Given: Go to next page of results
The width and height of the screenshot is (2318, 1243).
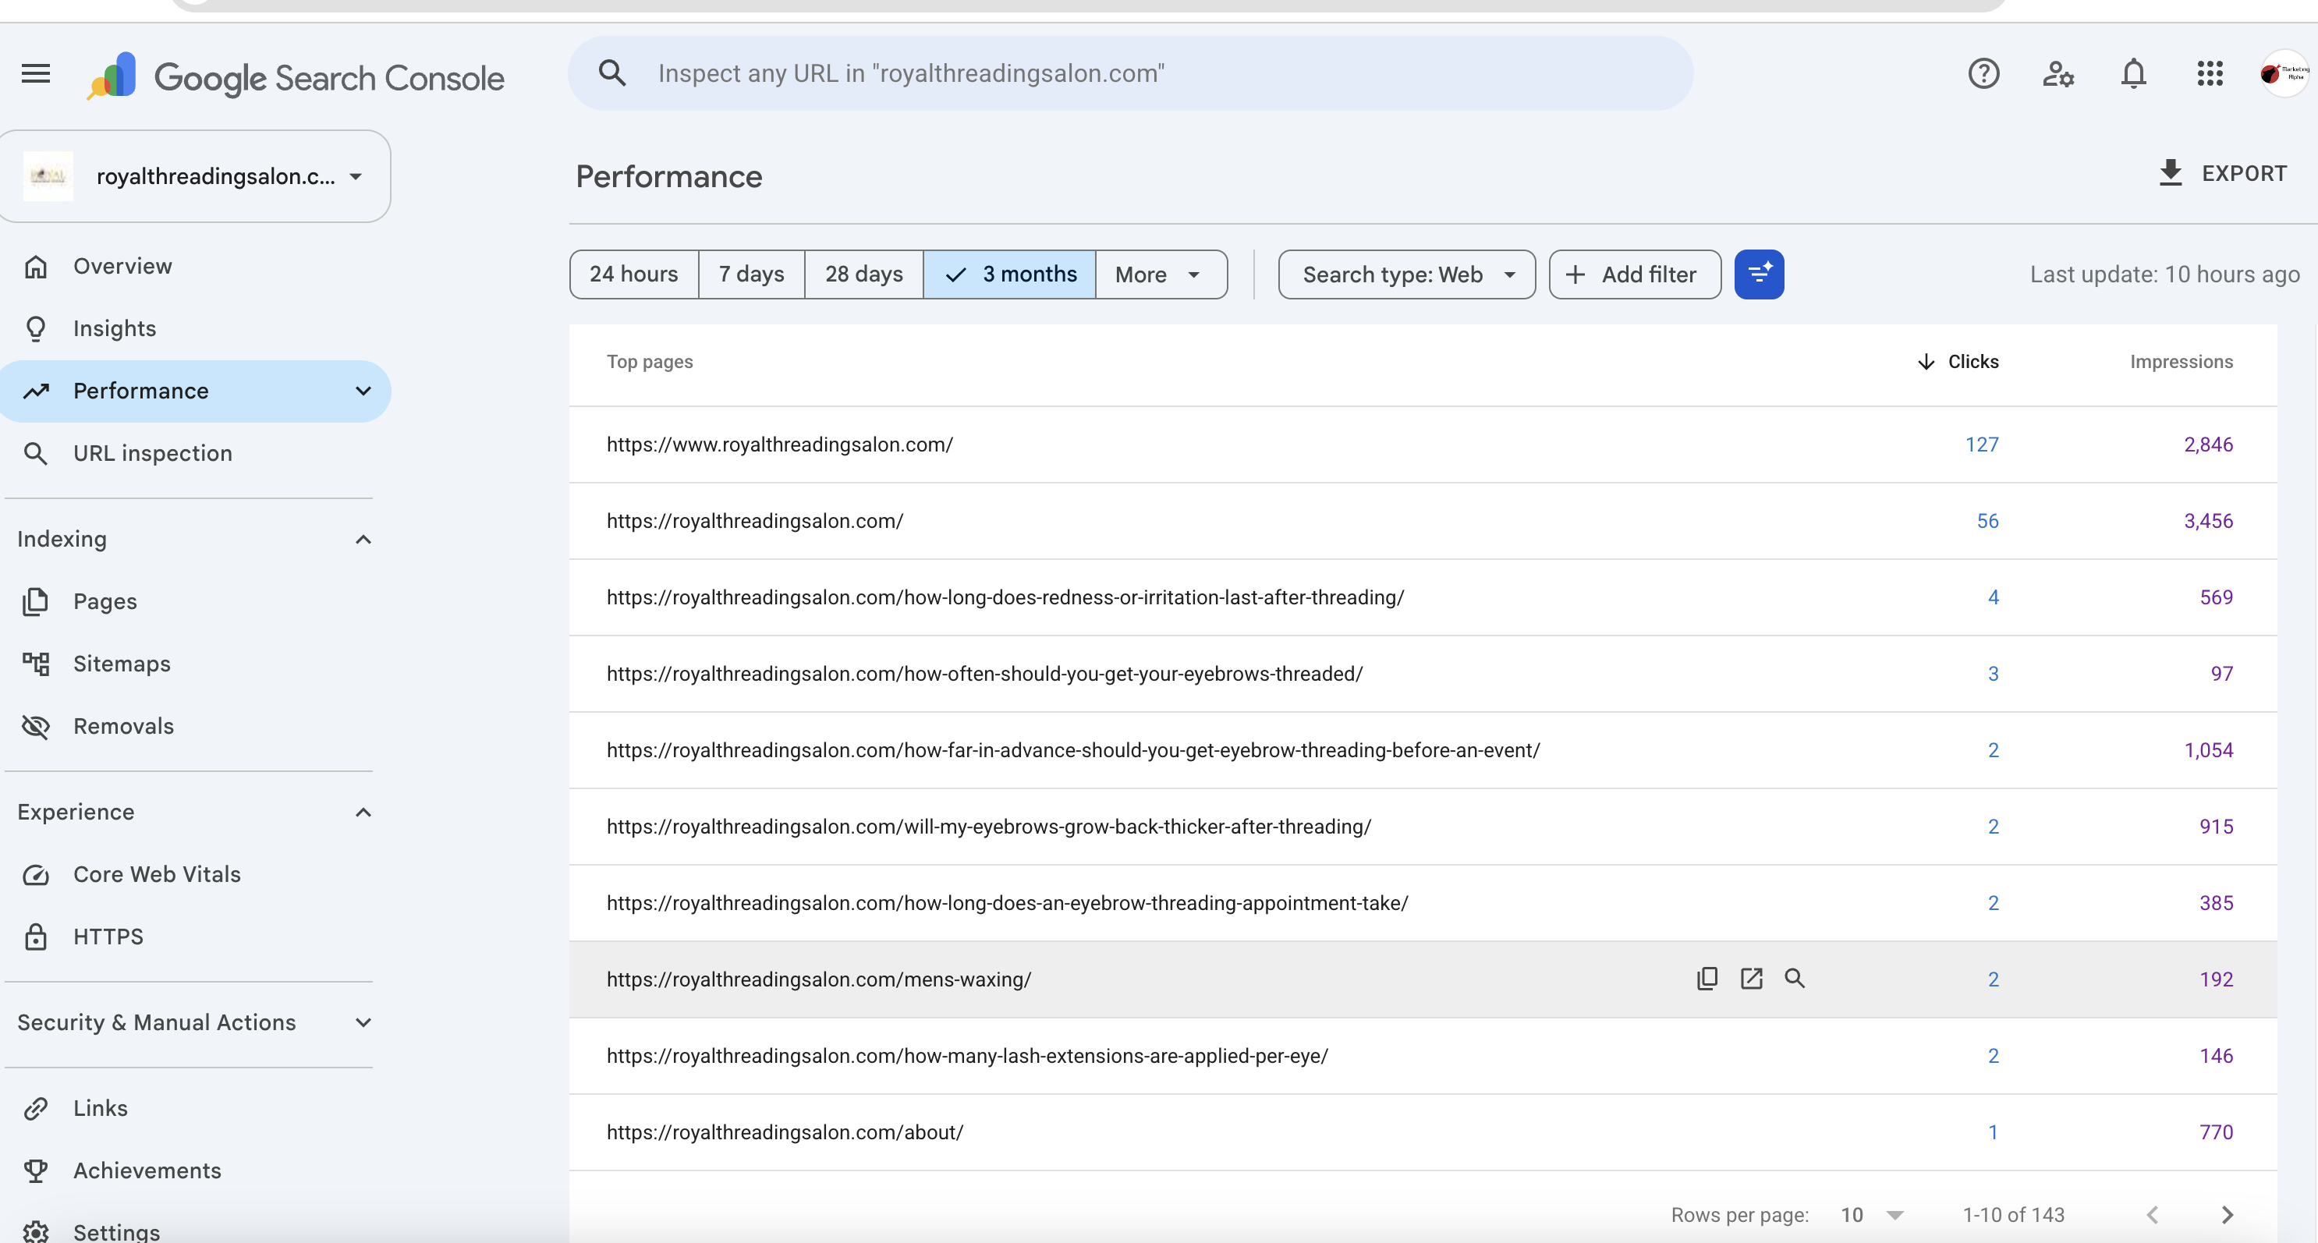Looking at the screenshot, I should pos(2227,1215).
